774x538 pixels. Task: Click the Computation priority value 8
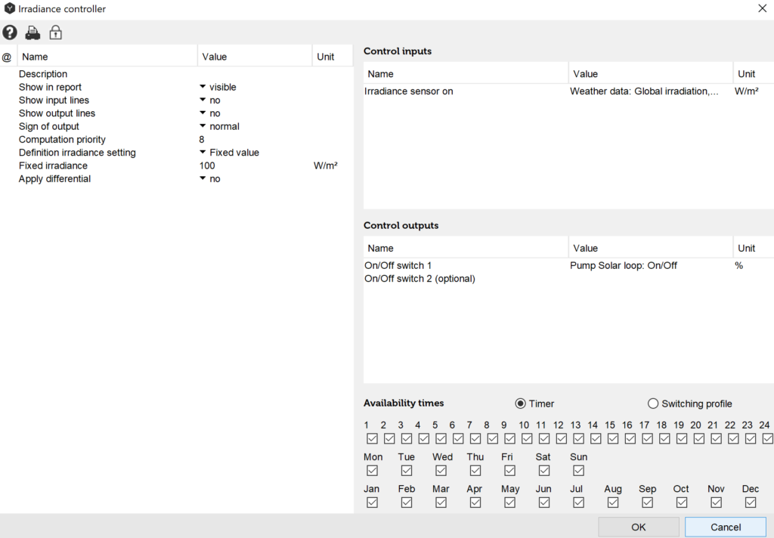point(202,140)
